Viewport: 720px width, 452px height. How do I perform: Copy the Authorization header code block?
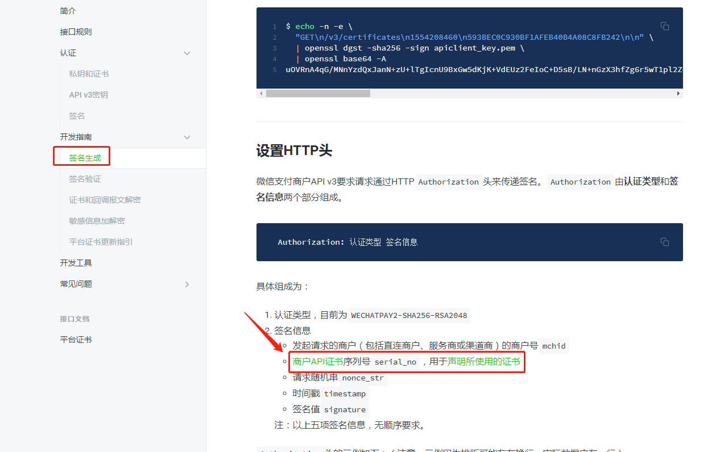[664, 242]
